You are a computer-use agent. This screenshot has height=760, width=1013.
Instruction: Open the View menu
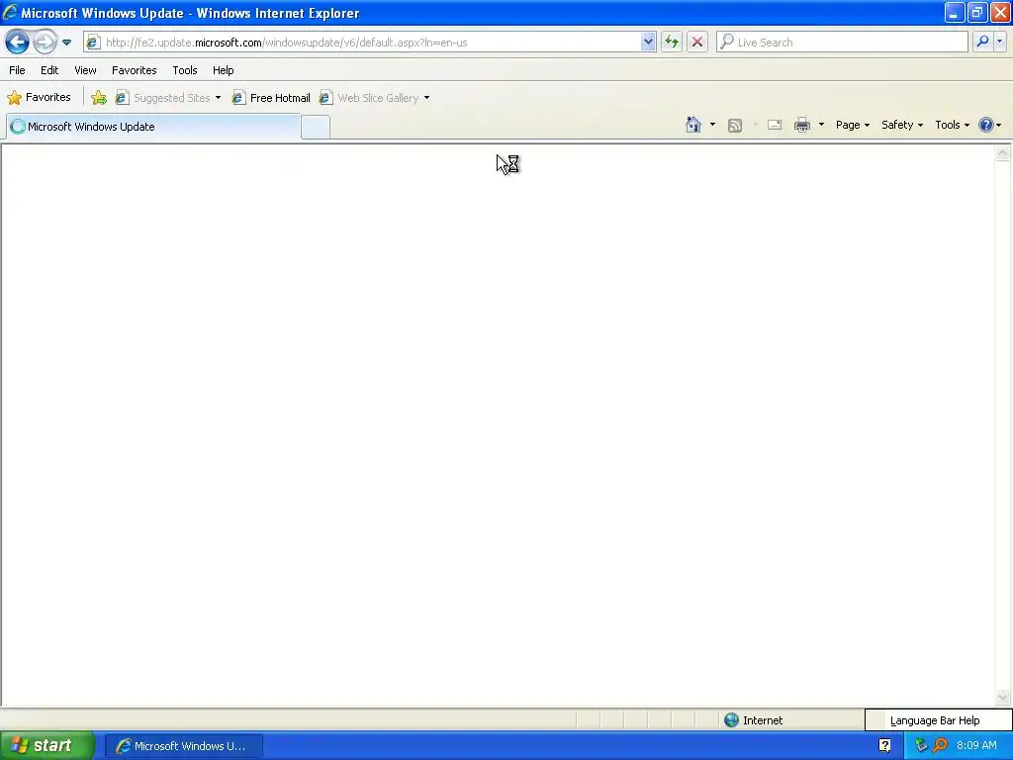pyautogui.click(x=85, y=70)
